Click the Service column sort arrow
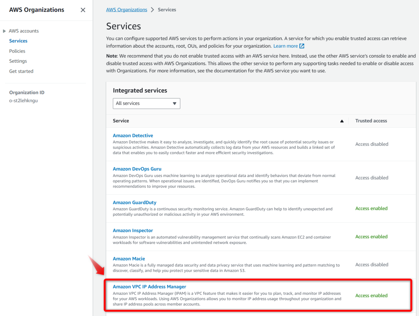 [342, 121]
